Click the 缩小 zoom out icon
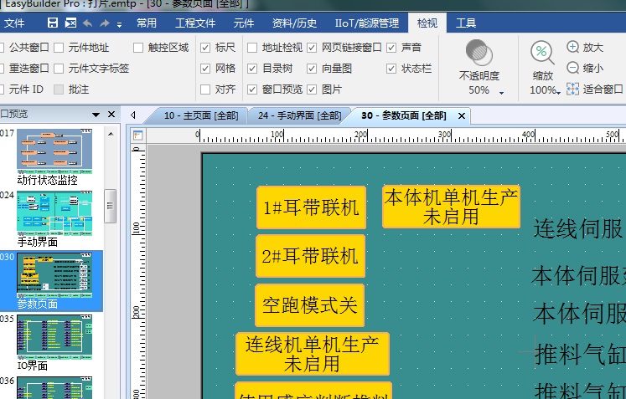 pyautogui.click(x=573, y=68)
